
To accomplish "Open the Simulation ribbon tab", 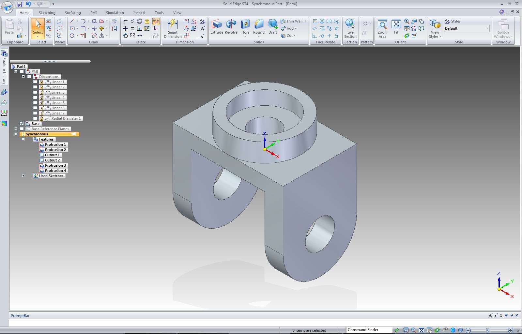I will pyautogui.click(x=115, y=13).
